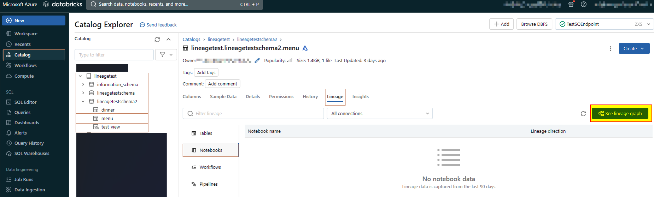Open the catalog filter options dropdown
This screenshot has height=197, width=654.
click(x=166, y=55)
